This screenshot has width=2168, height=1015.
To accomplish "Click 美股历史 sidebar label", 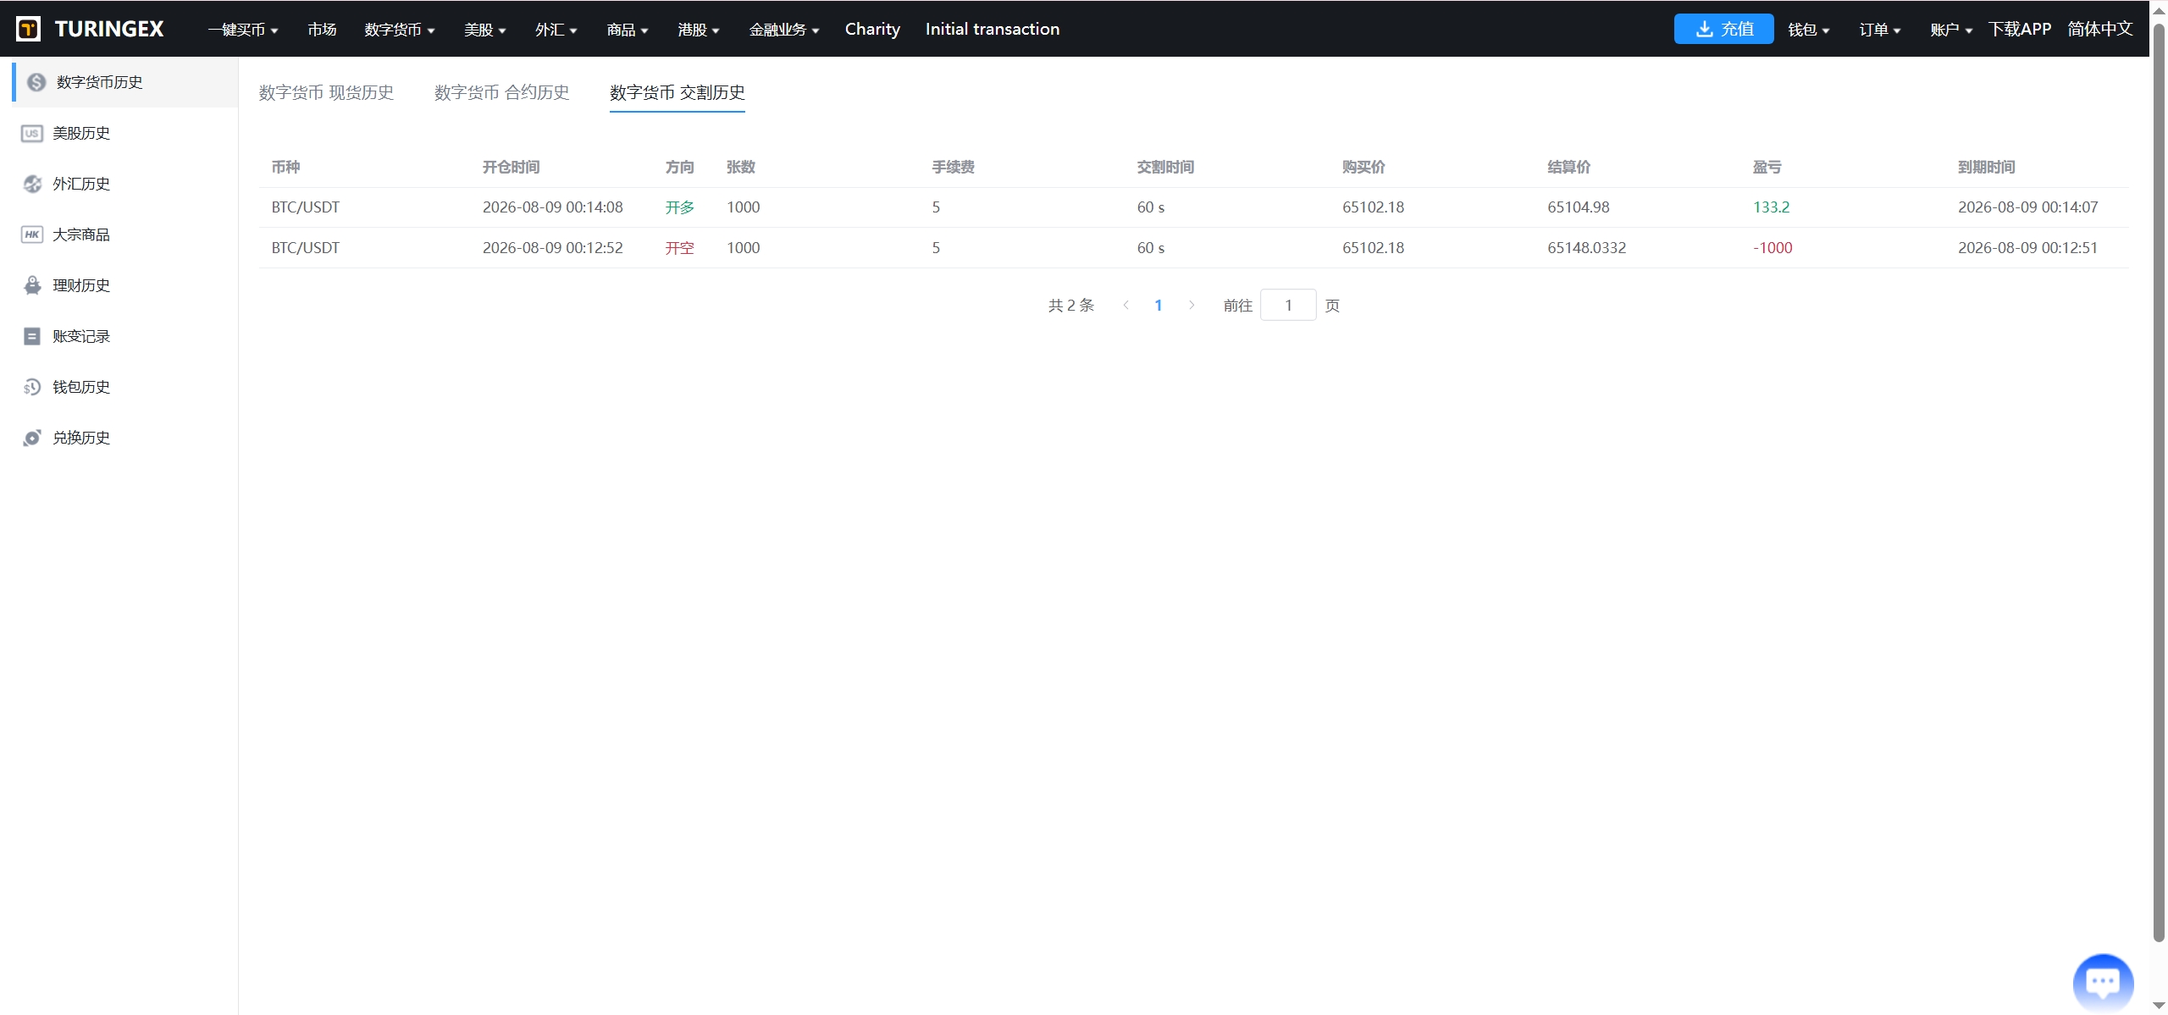I will [x=81, y=133].
